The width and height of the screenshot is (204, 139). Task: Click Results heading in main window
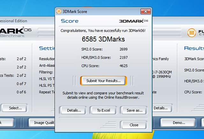(x=194, y=48)
